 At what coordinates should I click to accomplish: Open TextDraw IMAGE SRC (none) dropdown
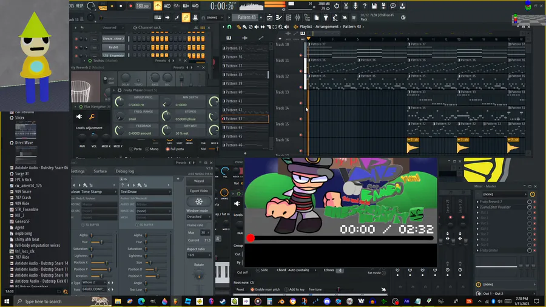[x=153, y=211]
